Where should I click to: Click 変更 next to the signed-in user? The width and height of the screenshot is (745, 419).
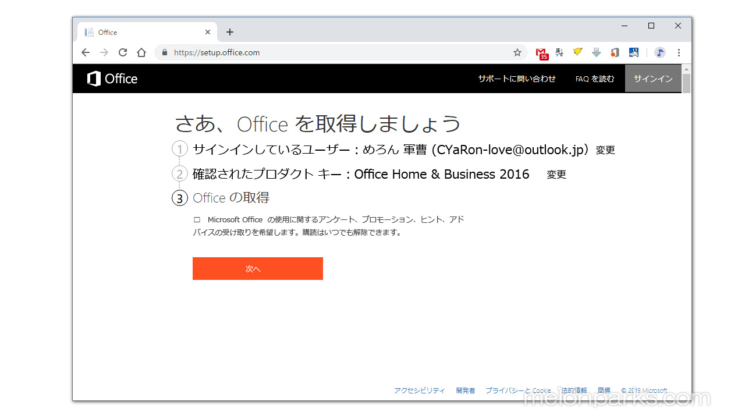click(605, 150)
